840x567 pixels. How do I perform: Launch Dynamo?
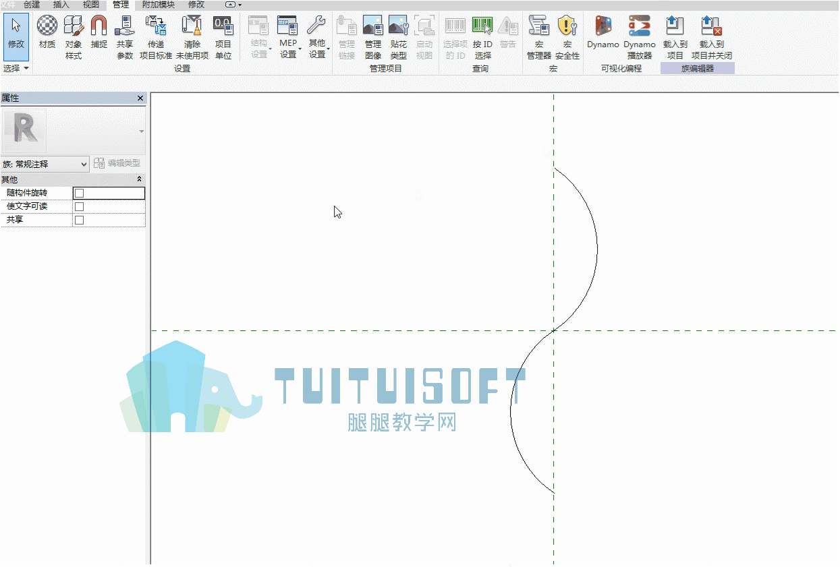(603, 33)
